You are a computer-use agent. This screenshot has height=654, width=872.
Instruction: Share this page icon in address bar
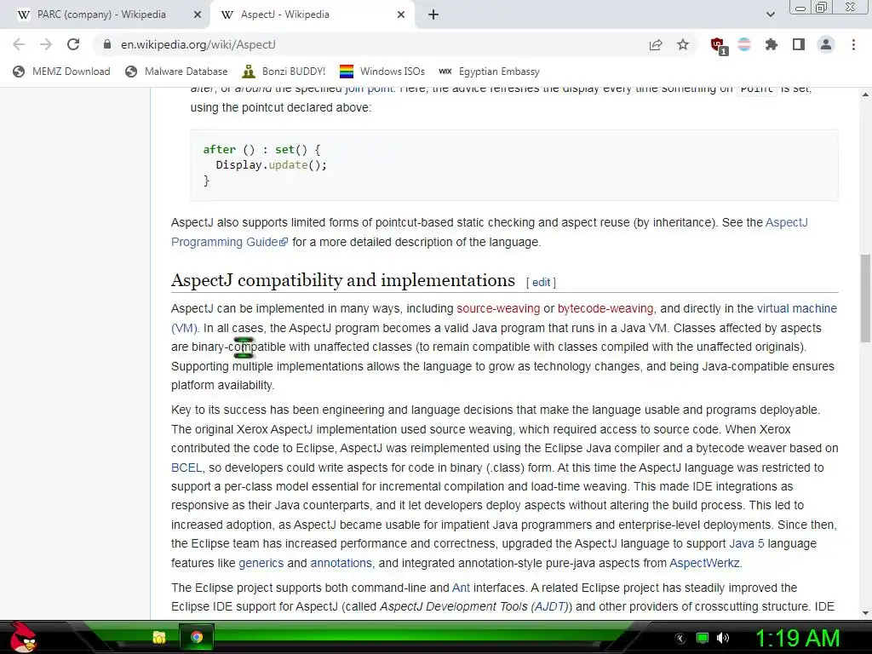tap(656, 44)
